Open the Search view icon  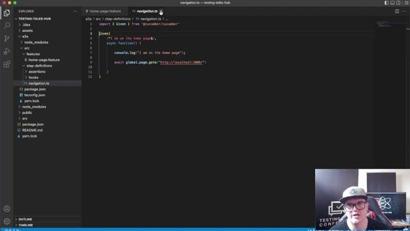click(7, 26)
